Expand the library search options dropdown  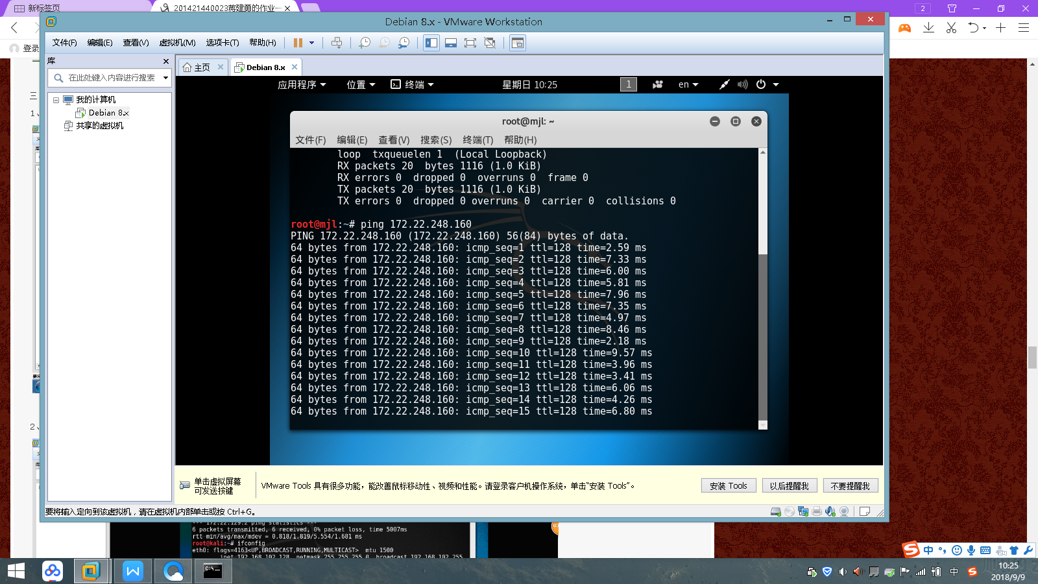[166, 78]
